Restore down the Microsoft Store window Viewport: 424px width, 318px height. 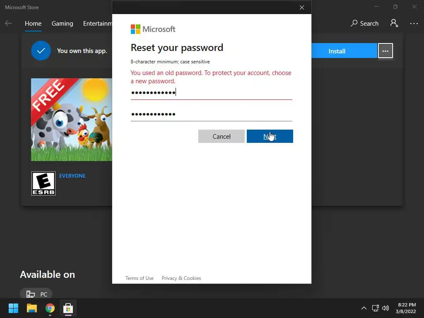pyautogui.click(x=395, y=7)
